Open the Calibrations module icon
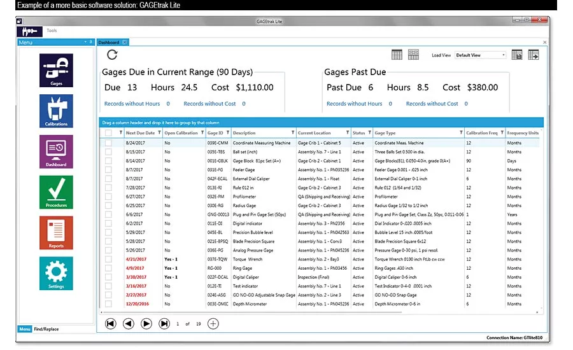The height and width of the screenshot is (350, 573). click(56, 111)
